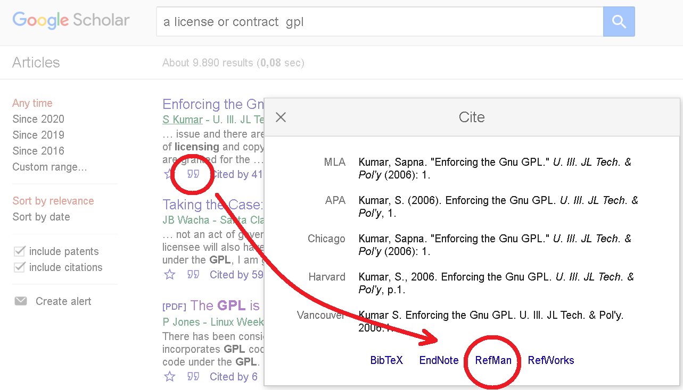The image size is (683, 390).
Task: Click the MLA style label
Action: pyautogui.click(x=334, y=162)
